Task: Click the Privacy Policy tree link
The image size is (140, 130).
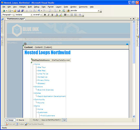Action: tap(43, 80)
